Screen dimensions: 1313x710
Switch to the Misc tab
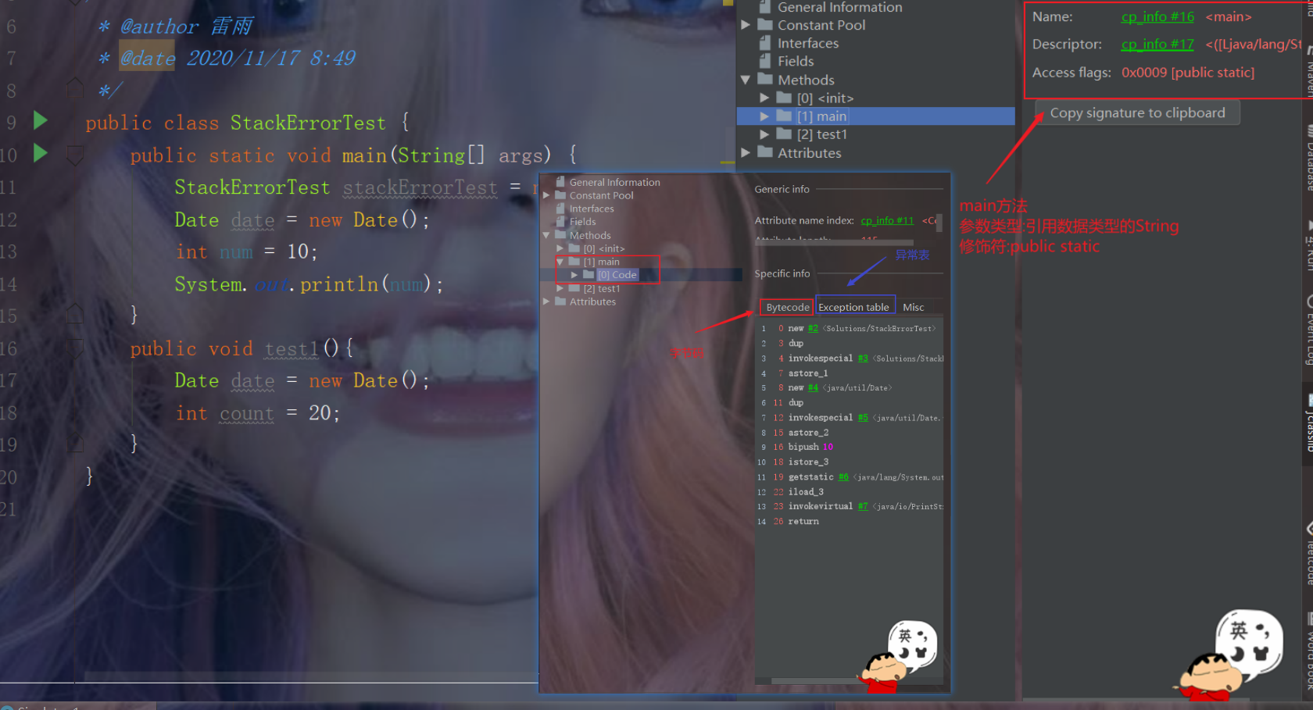[x=914, y=307]
